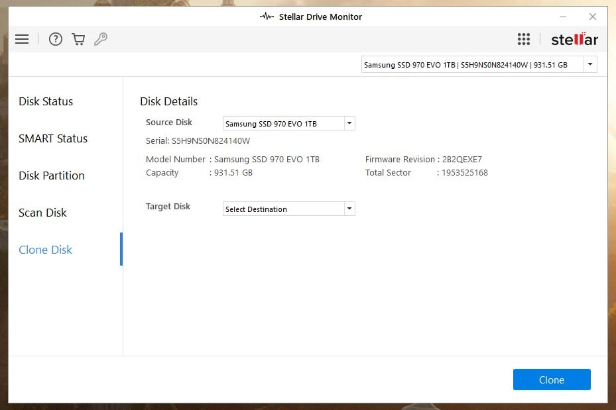Click the Disk Details heading
Screen dimensions: 616x410
click(168, 101)
